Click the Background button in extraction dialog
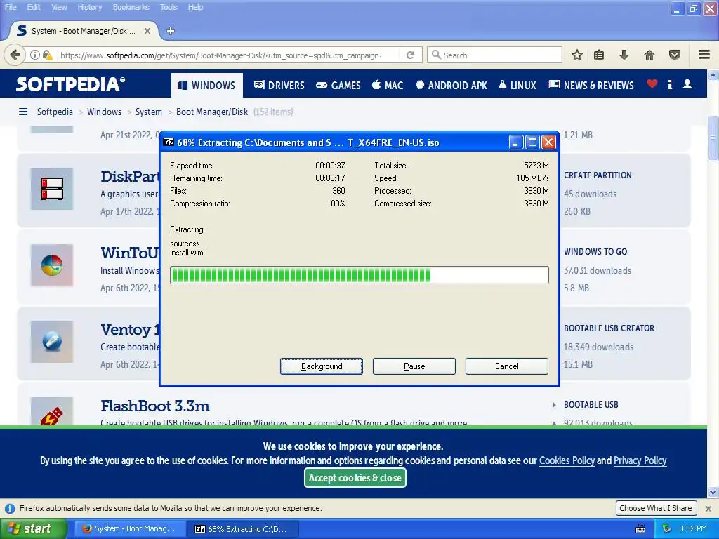 point(322,366)
